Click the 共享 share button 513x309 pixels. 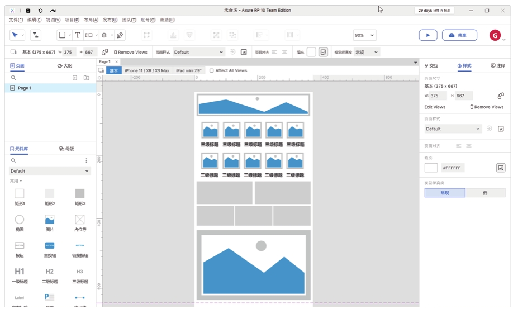tap(459, 35)
